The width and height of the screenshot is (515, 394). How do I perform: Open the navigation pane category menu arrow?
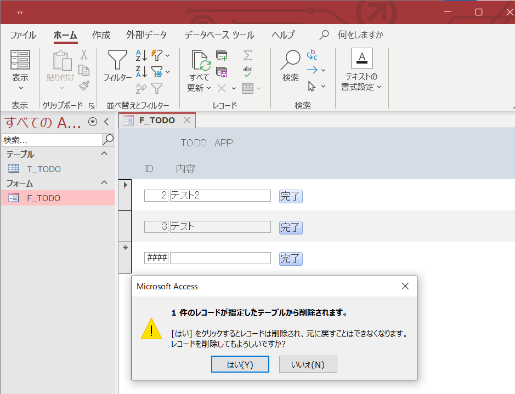pos(93,122)
